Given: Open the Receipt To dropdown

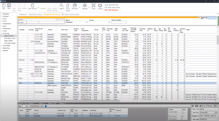Looking at the screenshot, I should [217, 116].
